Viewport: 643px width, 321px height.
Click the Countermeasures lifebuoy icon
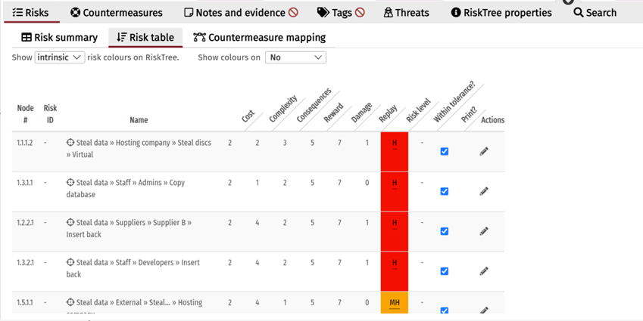[75, 13]
